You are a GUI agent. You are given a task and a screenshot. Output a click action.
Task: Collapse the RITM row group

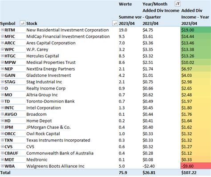(x=2, y=30)
